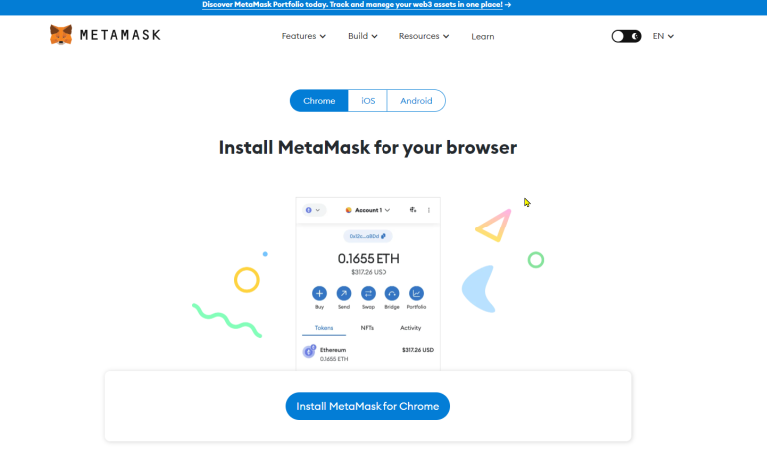Click the Send arrow icon in wallet preview
This screenshot has height=453, width=767.
click(344, 293)
